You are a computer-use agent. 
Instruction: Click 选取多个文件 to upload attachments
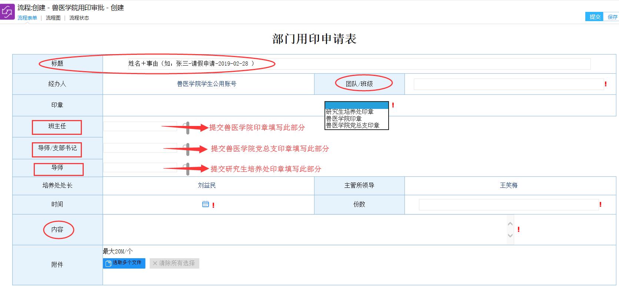pos(124,263)
